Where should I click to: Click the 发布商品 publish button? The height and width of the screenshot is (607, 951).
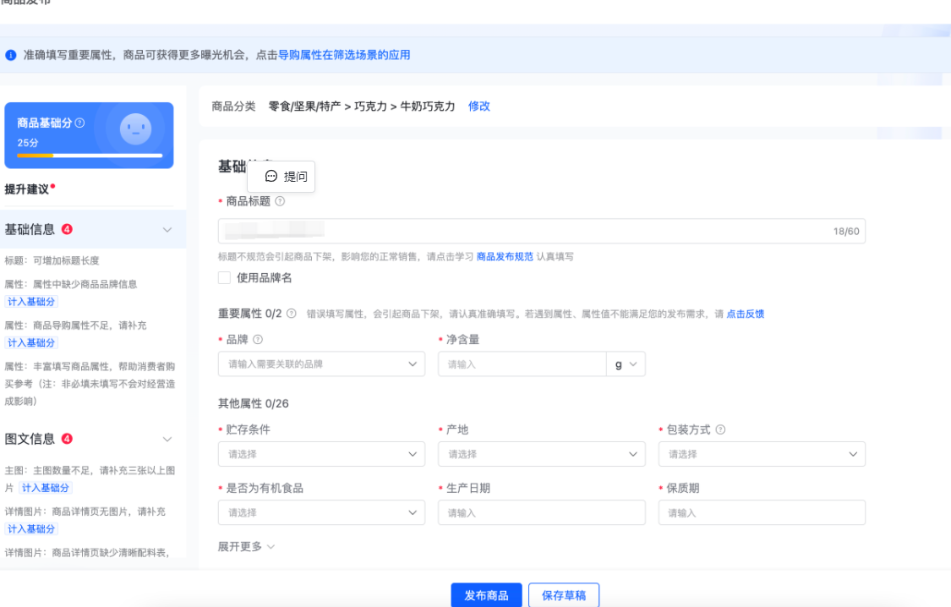coord(486,595)
